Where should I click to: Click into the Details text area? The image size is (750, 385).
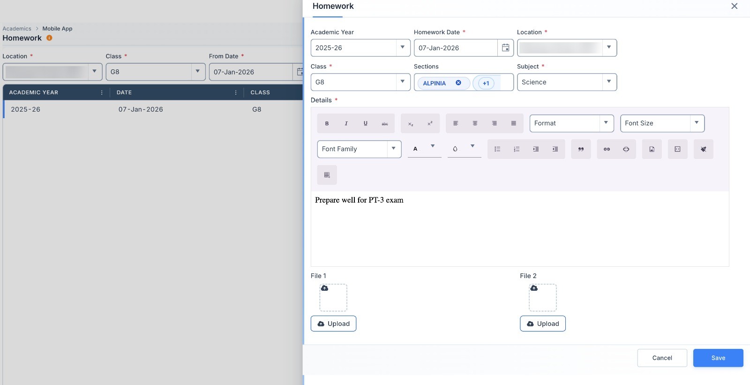(520, 228)
